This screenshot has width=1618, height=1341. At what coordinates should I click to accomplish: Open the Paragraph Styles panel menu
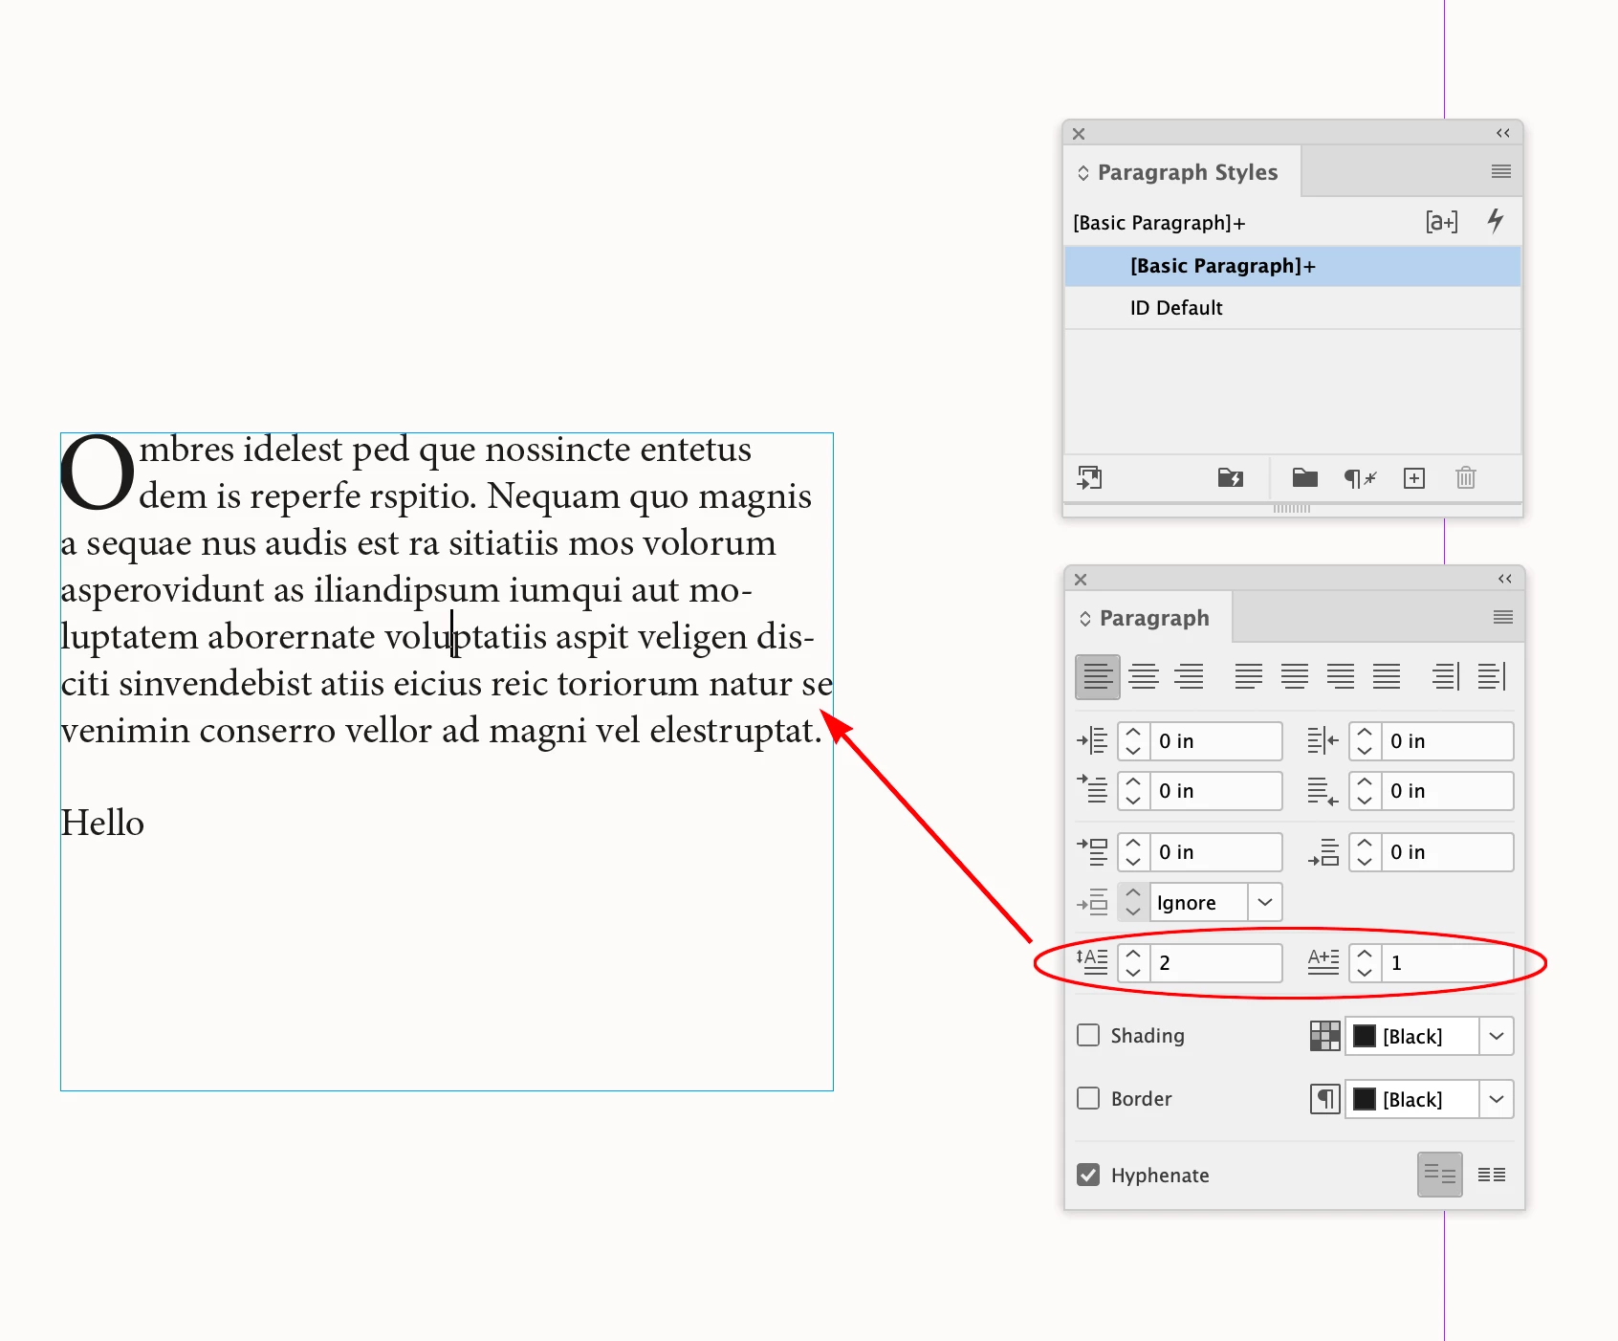click(x=1501, y=172)
